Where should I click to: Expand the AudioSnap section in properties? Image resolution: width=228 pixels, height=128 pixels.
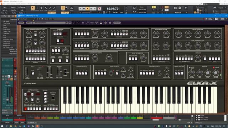pos(13,51)
